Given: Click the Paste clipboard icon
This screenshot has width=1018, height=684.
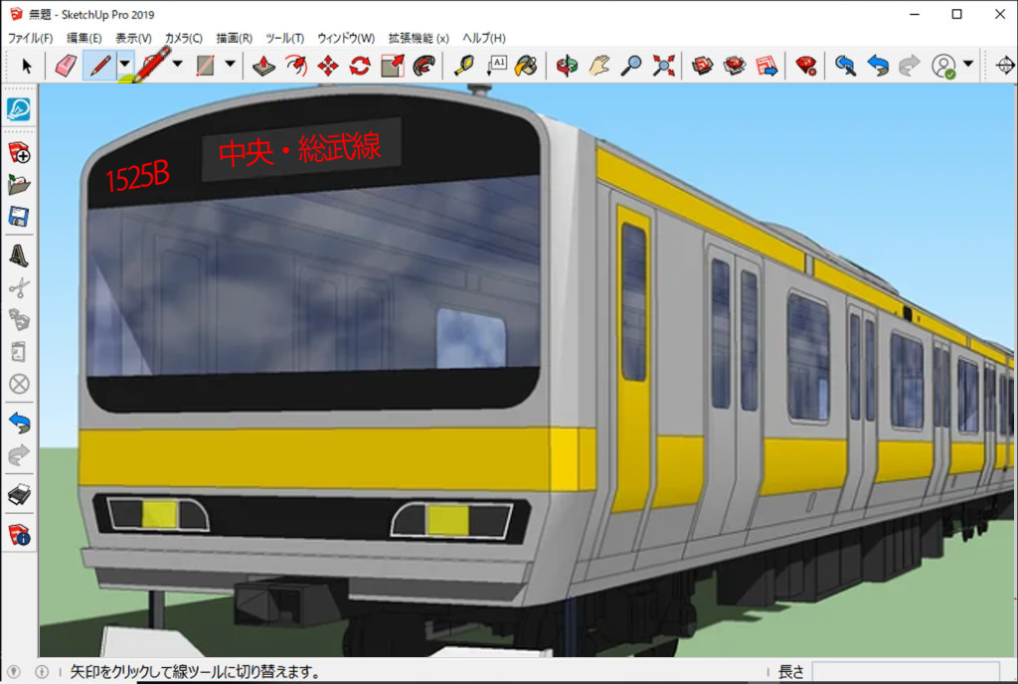Looking at the screenshot, I should coord(19,352).
